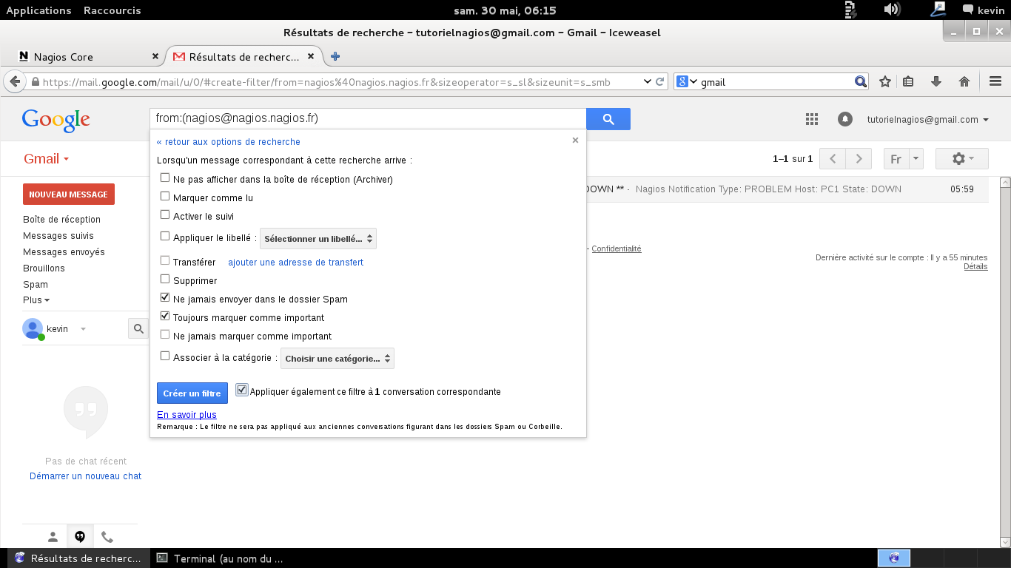Open a new browser tab
The height and width of the screenshot is (568, 1011).
tap(335, 56)
